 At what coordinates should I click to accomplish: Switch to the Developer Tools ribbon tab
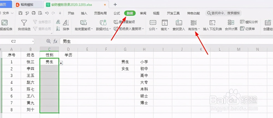tap(173, 13)
